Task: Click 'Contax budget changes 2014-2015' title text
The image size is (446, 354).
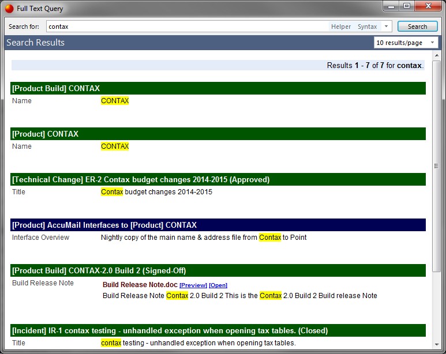Action: click(x=156, y=192)
